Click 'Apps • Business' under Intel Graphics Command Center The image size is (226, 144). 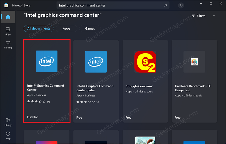click(x=36, y=95)
